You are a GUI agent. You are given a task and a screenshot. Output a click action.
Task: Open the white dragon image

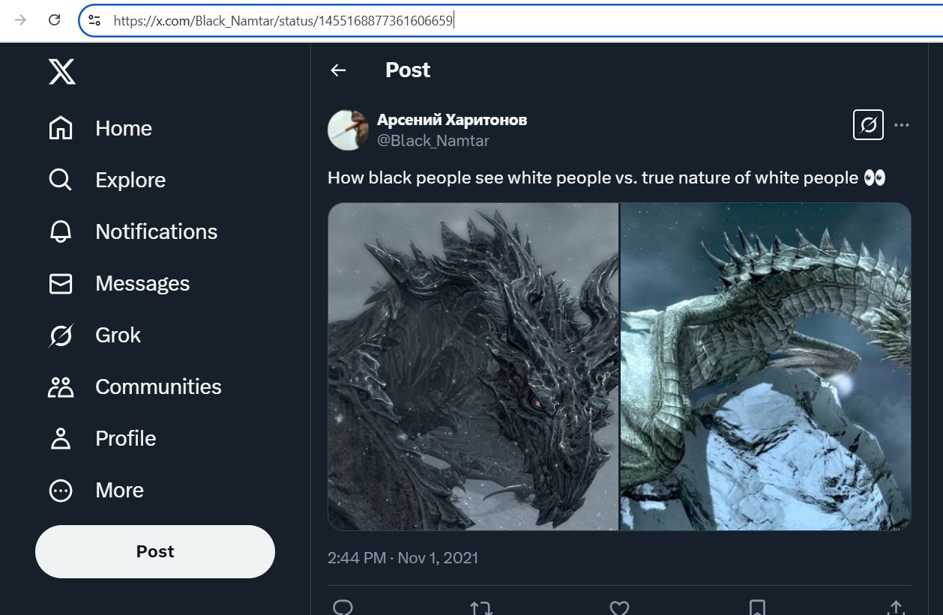click(766, 366)
